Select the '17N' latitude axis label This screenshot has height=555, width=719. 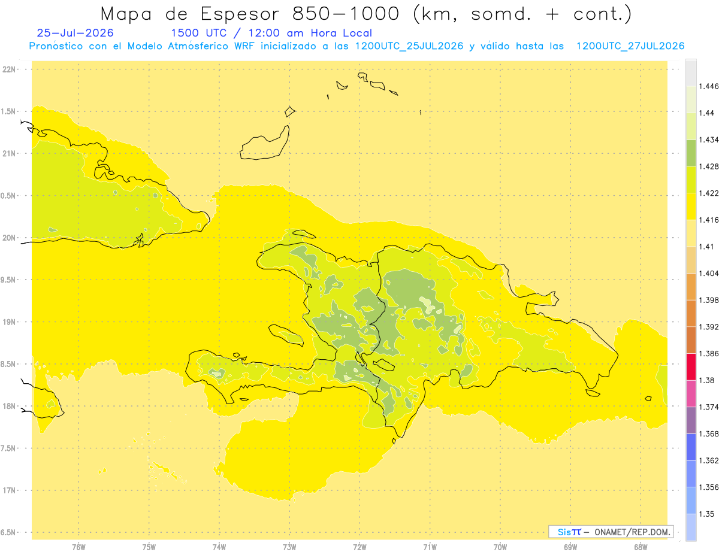pyautogui.click(x=9, y=490)
